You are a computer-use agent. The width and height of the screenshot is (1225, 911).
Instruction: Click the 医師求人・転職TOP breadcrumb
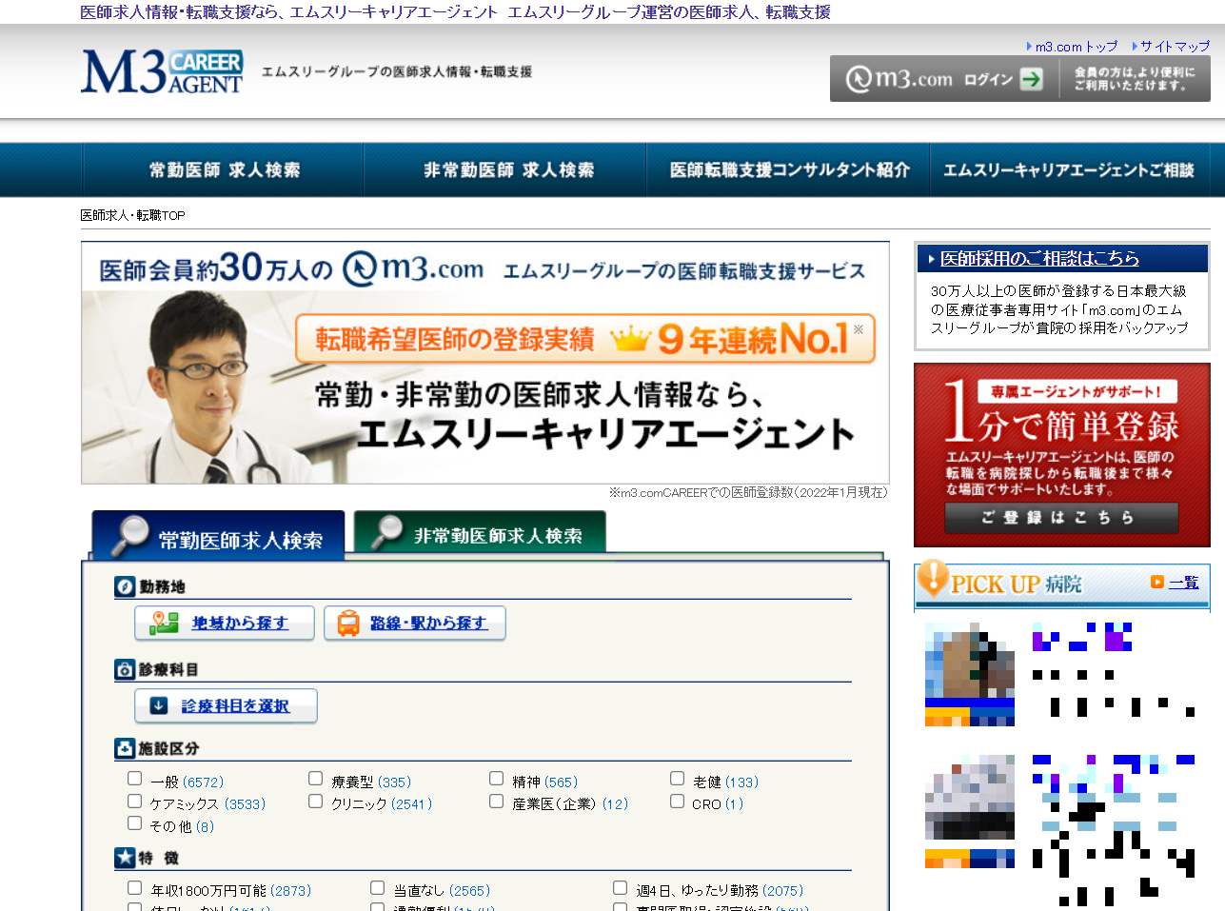tap(132, 215)
